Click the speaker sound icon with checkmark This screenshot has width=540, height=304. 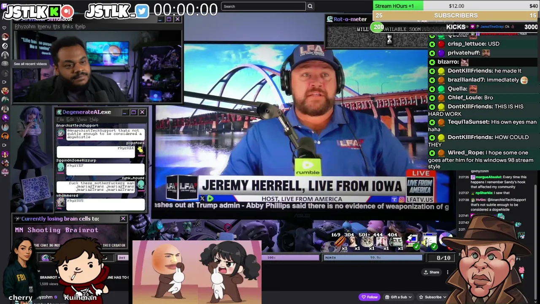(x=429, y=241)
